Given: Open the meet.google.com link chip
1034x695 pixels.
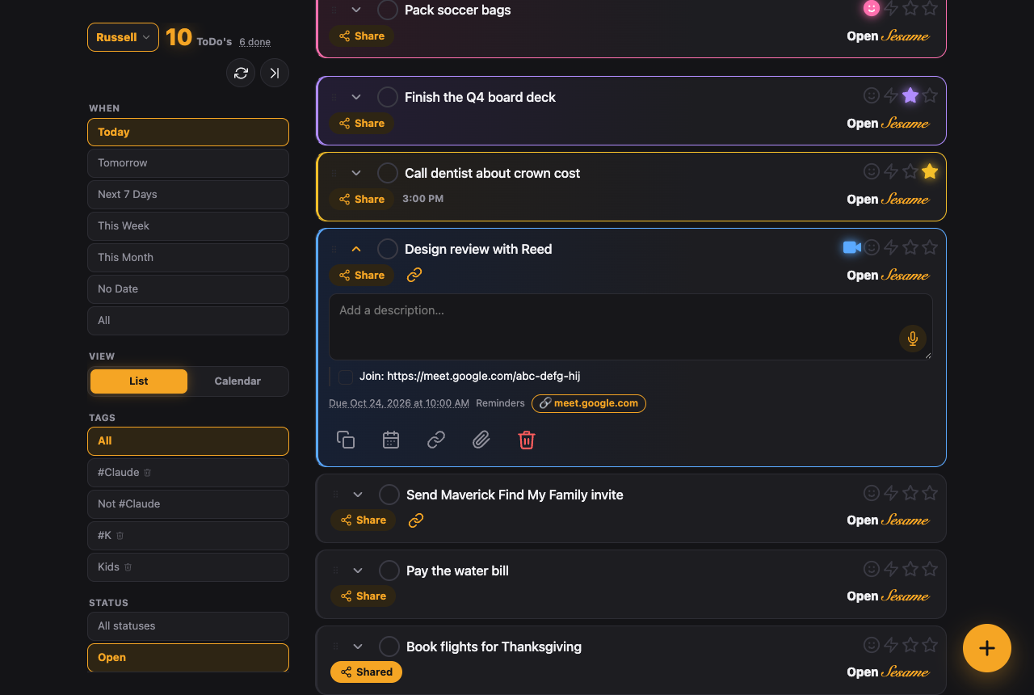Looking at the screenshot, I should tap(589, 403).
